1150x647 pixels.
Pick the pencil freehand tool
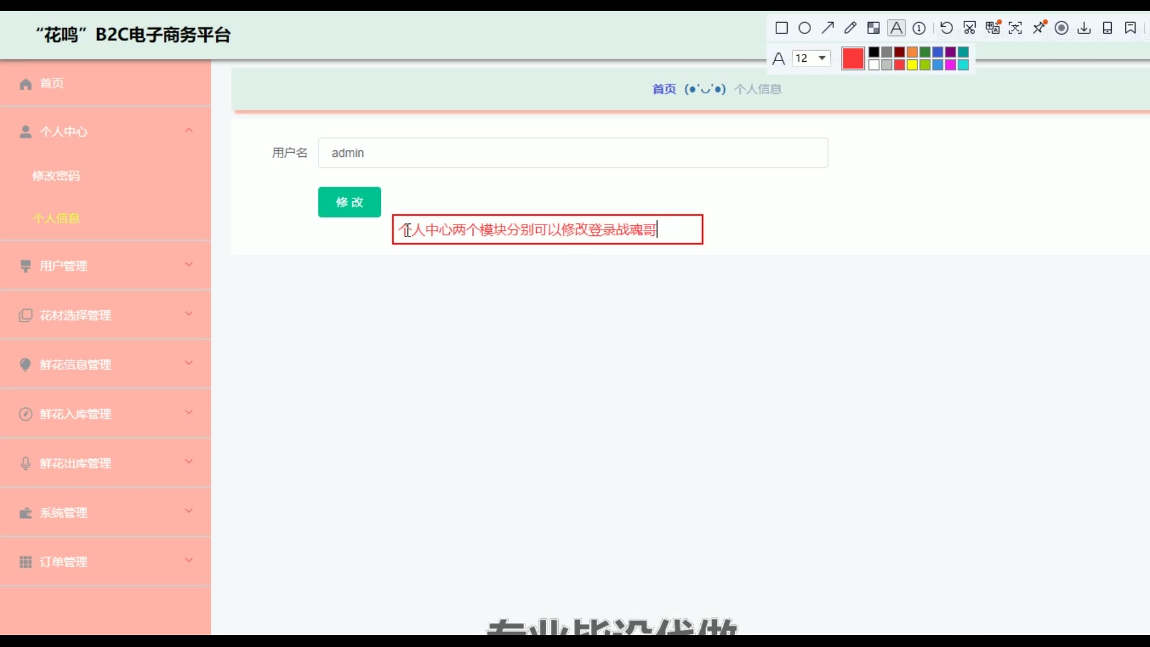point(850,28)
